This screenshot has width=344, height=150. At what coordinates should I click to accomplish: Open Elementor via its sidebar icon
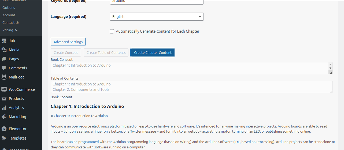pyautogui.click(x=4, y=129)
